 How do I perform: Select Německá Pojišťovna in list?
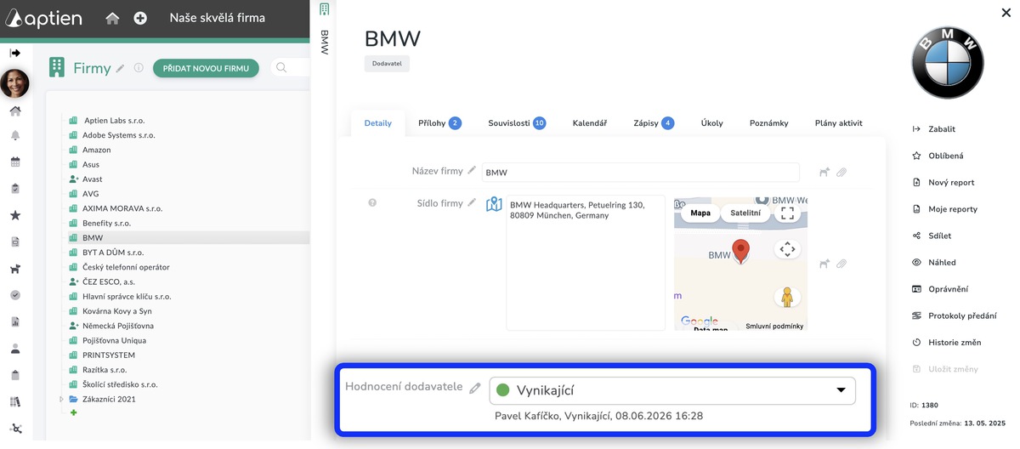(117, 326)
